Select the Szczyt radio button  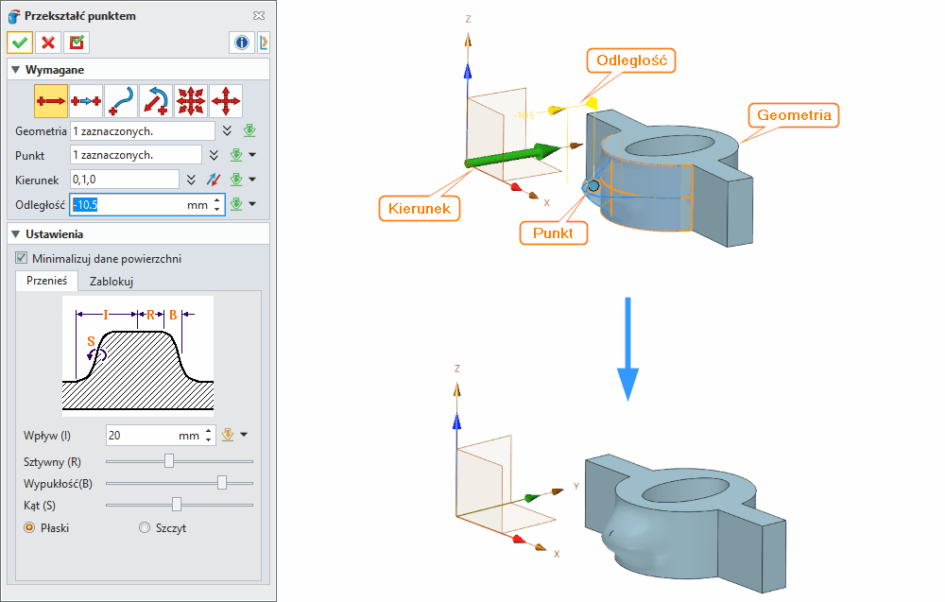point(144,528)
